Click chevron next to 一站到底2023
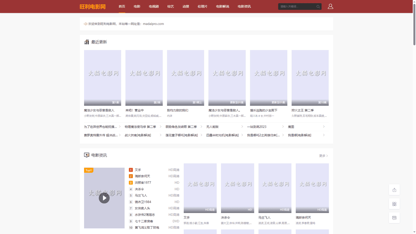 click(283, 127)
